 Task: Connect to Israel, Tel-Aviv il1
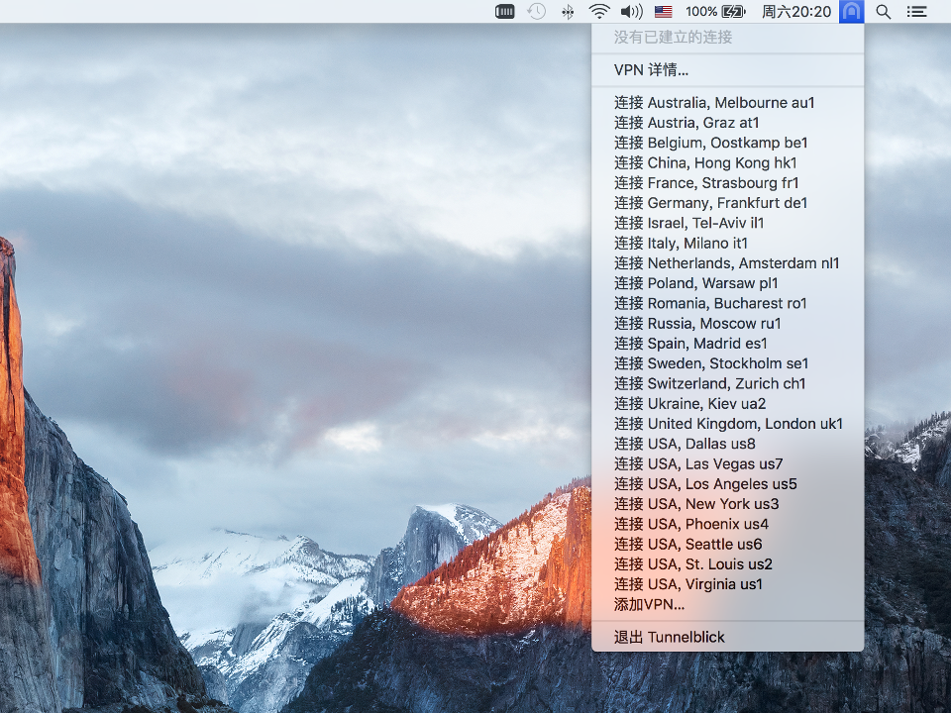point(728,223)
